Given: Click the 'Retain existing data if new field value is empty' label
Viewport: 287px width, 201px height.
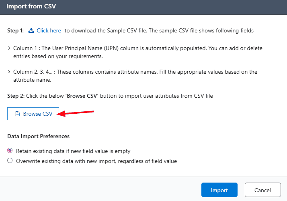Looking at the screenshot, I should pos(73,151).
